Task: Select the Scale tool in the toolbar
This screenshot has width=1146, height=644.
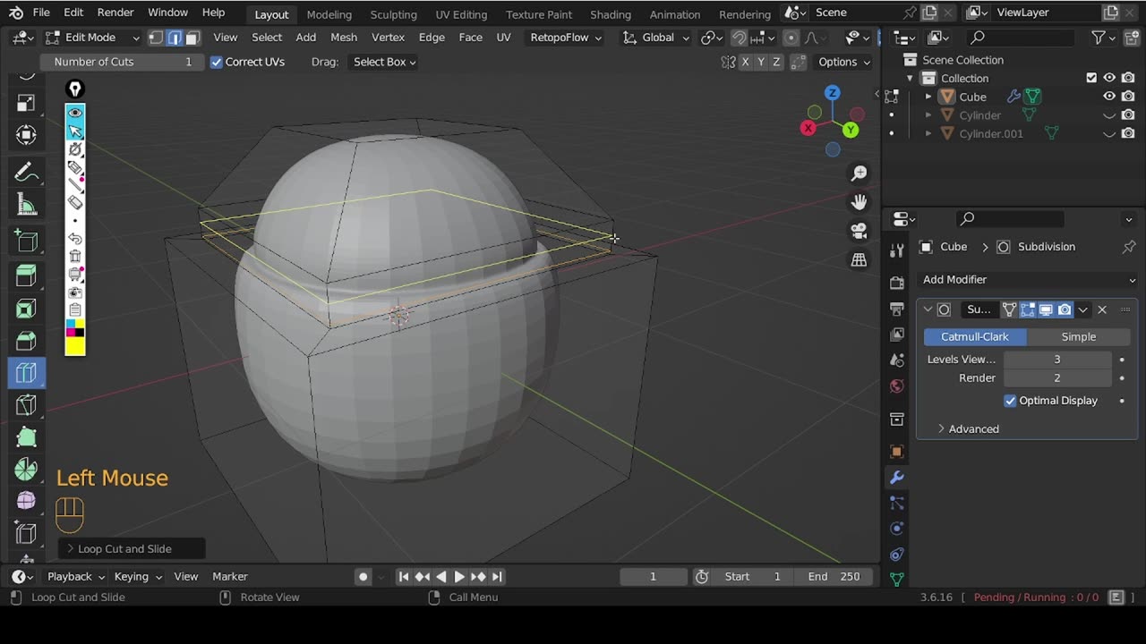Action: point(26,103)
